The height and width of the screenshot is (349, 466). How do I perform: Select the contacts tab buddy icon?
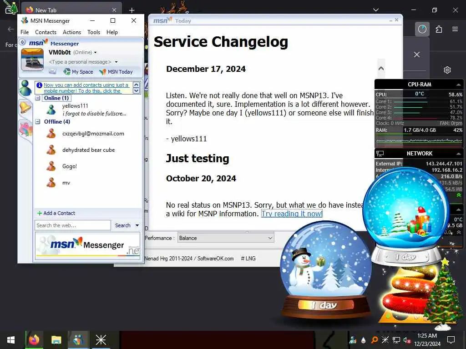(x=25, y=88)
